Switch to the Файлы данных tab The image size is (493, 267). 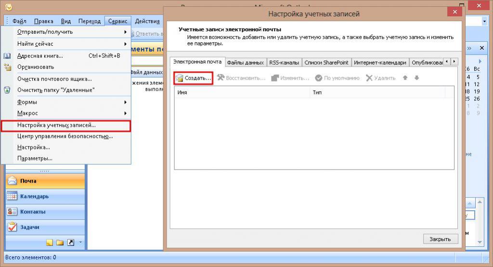pyautogui.click(x=245, y=63)
